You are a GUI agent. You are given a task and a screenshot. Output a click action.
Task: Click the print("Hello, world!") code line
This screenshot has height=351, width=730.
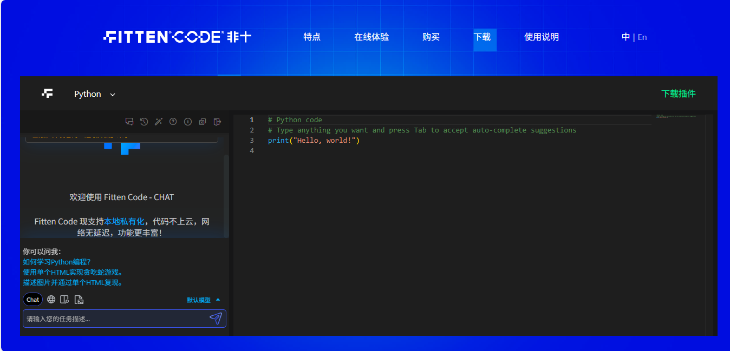[x=314, y=141]
